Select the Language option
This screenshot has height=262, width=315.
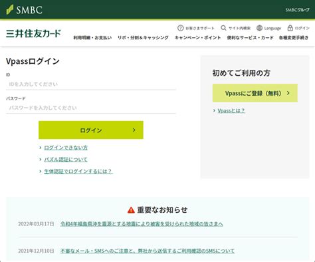coord(272,28)
